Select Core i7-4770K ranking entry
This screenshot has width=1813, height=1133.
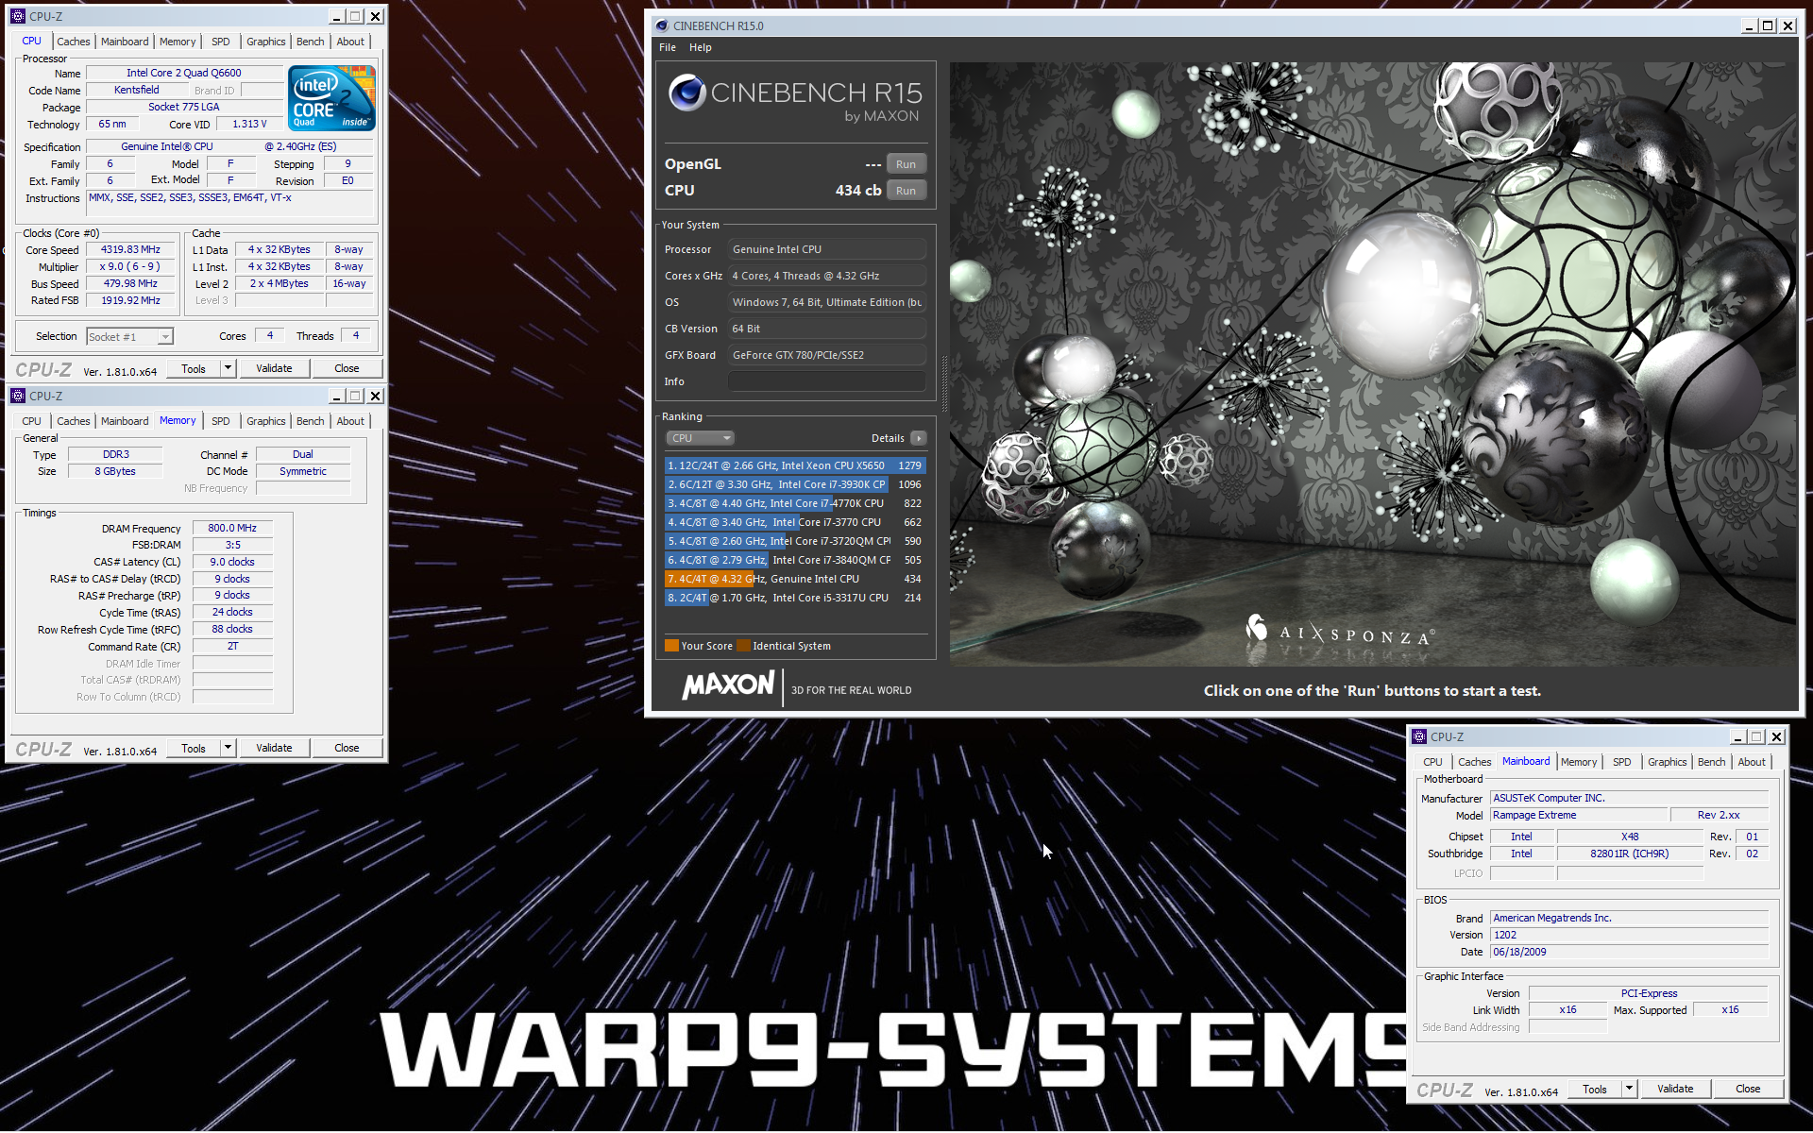795,503
